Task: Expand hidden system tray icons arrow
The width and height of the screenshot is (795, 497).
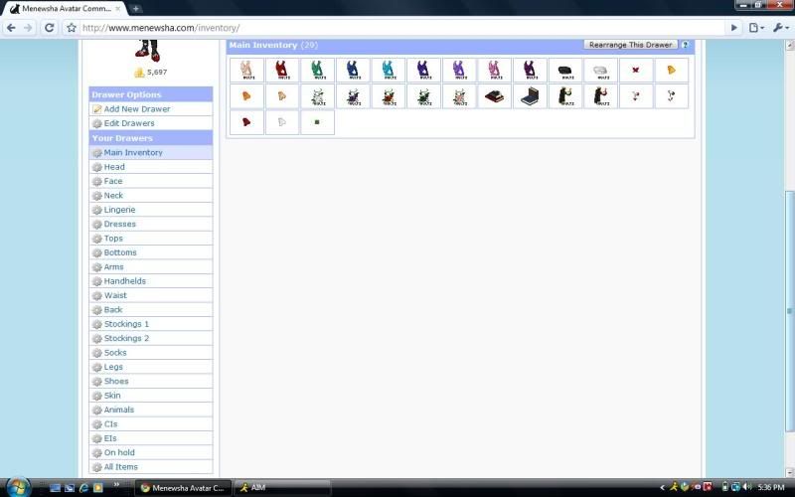Action: 662,487
